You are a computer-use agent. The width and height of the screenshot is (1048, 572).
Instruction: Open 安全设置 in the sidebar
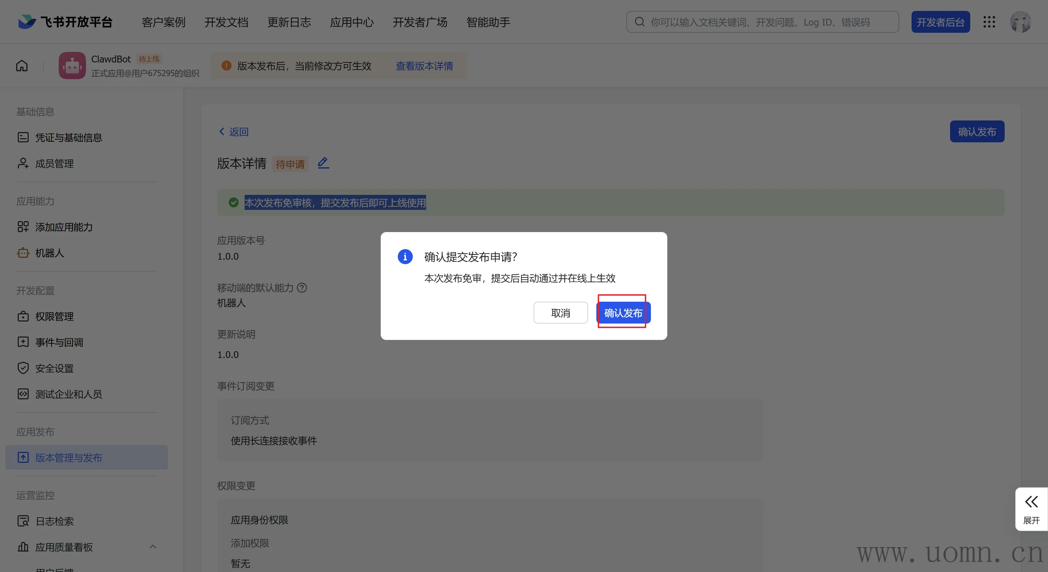click(54, 369)
